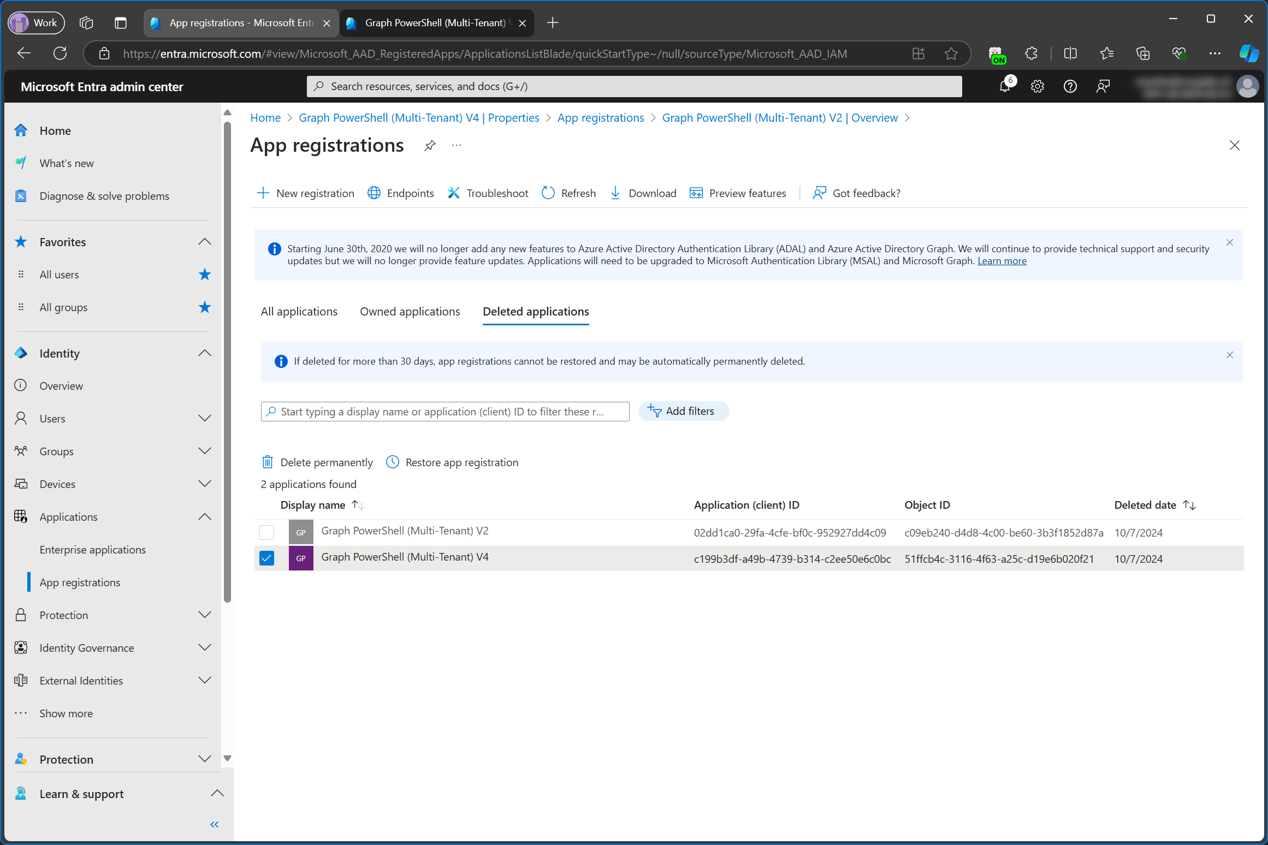Click the Preview features icon
1268x845 pixels.
pyautogui.click(x=695, y=193)
